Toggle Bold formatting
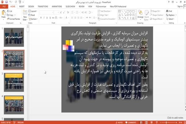Screen dimensions: 186x124 point(41,18)
